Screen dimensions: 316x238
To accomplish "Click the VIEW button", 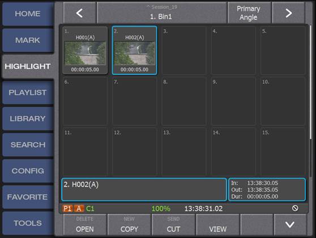I will (218, 225).
